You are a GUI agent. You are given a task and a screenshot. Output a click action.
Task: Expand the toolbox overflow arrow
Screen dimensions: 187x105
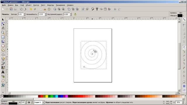3,92
